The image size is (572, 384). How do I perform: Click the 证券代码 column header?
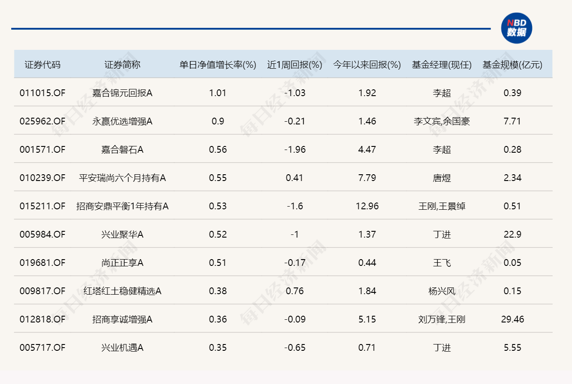(42, 65)
